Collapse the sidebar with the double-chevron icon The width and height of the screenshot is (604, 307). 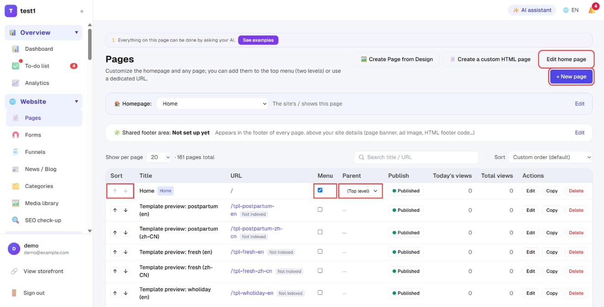point(82,11)
